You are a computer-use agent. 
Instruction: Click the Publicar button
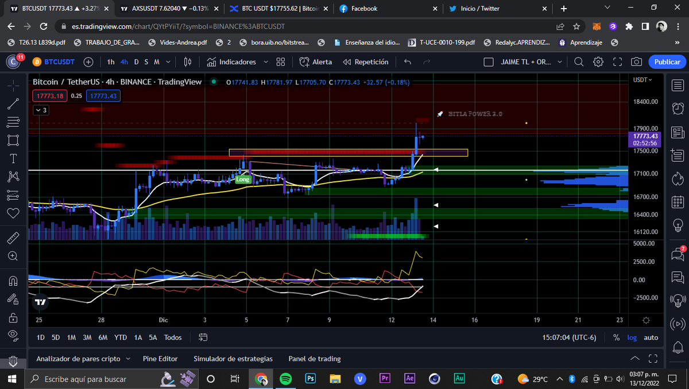667,62
